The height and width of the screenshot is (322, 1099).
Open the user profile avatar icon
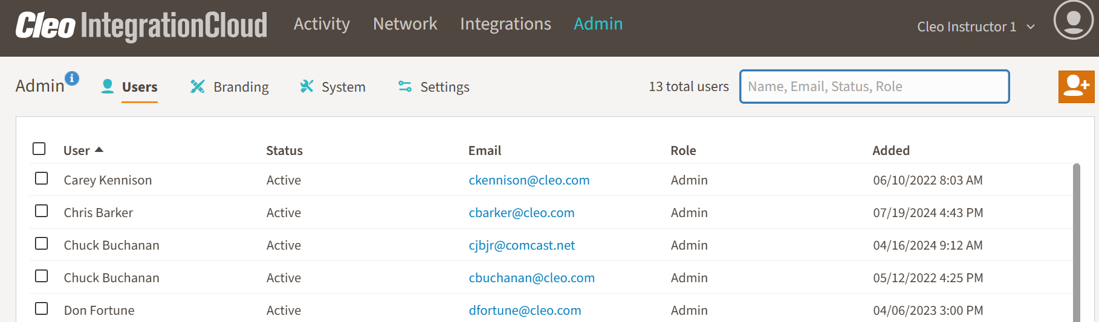tap(1073, 21)
